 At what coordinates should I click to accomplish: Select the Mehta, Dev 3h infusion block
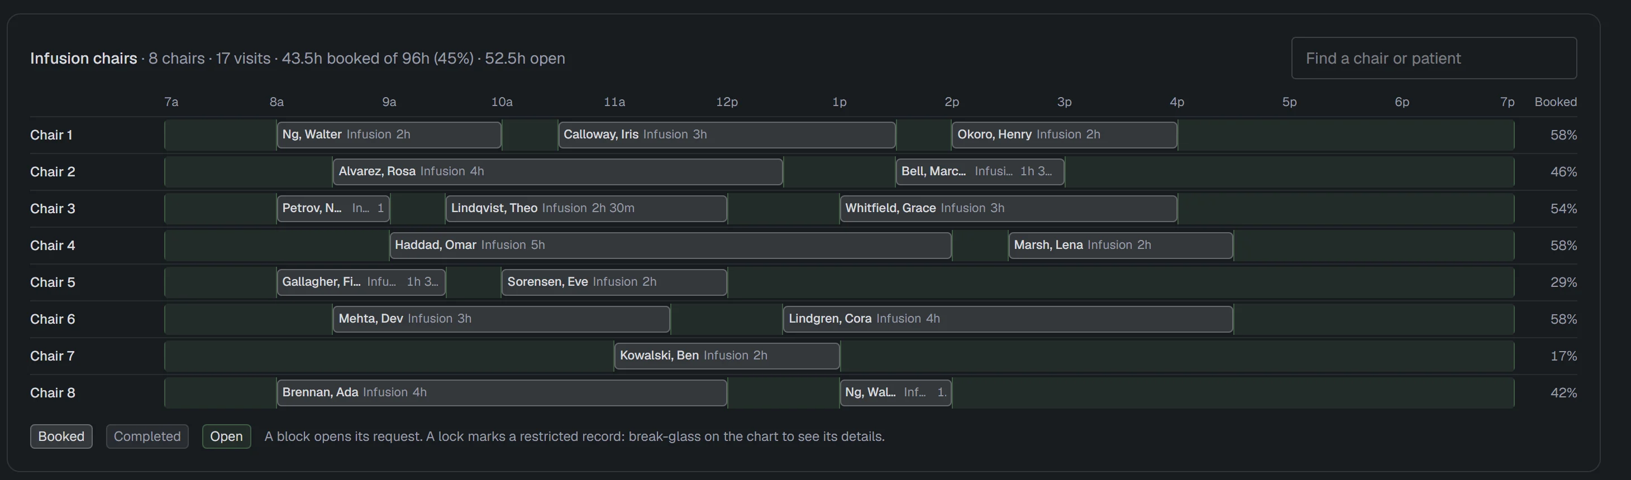click(x=502, y=319)
